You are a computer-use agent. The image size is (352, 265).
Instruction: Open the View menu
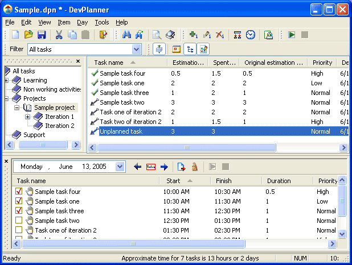(44, 22)
